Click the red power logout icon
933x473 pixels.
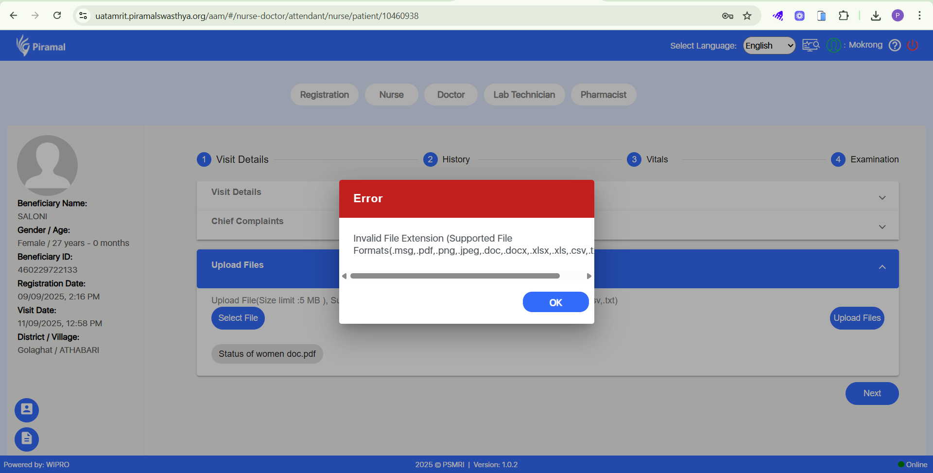click(913, 45)
